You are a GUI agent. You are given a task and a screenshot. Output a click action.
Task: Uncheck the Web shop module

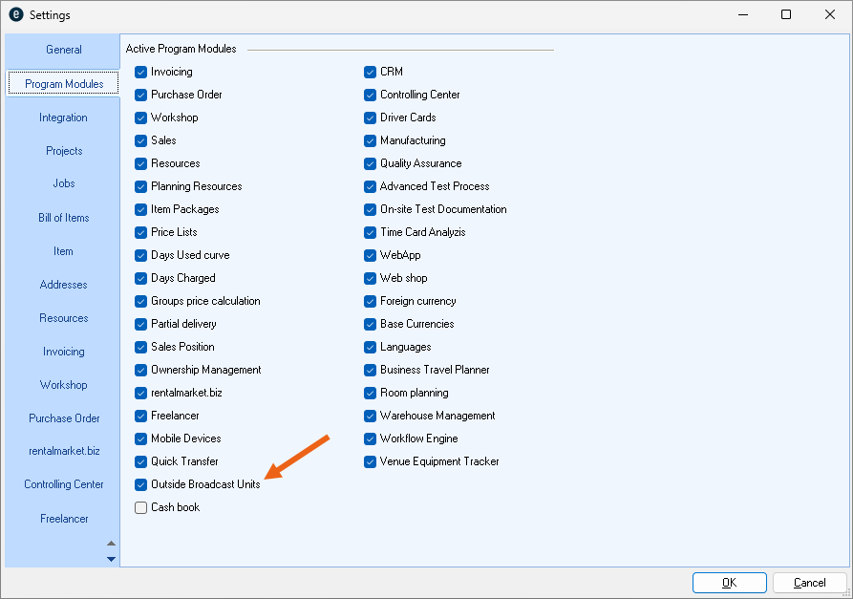tap(371, 278)
